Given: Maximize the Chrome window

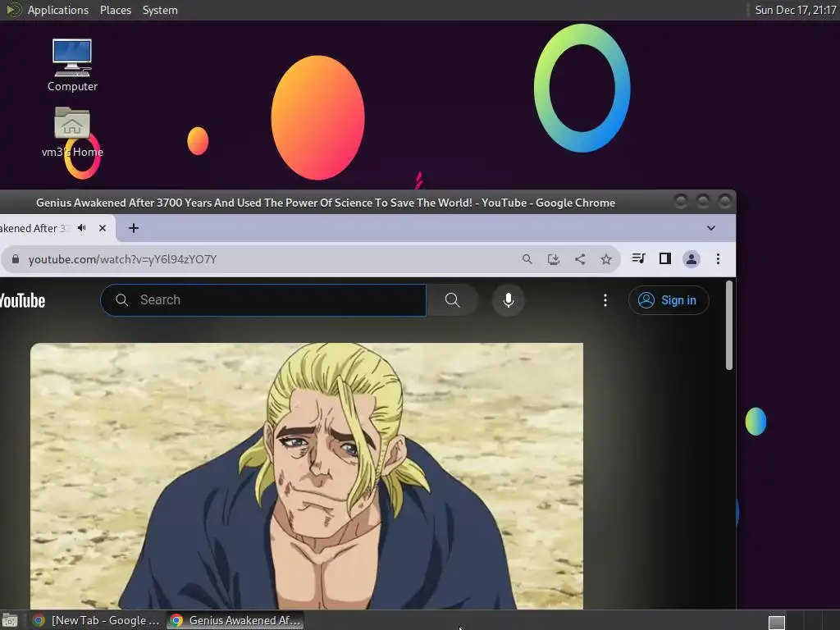Looking at the screenshot, I should tap(703, 202).
